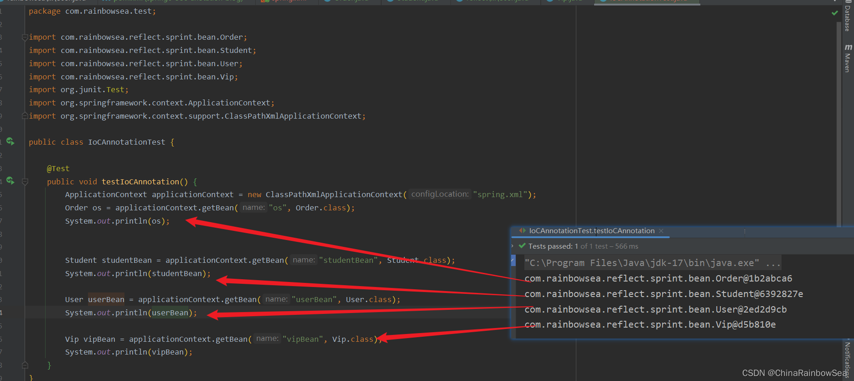Viewport: 854px width, 381px height.
Task: Open the Notifications tool window
Action: coord(848,360)
